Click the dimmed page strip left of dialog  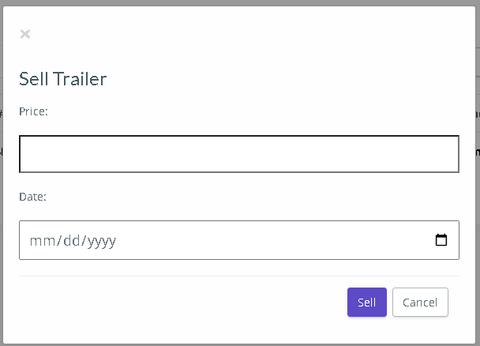(2, 173)
